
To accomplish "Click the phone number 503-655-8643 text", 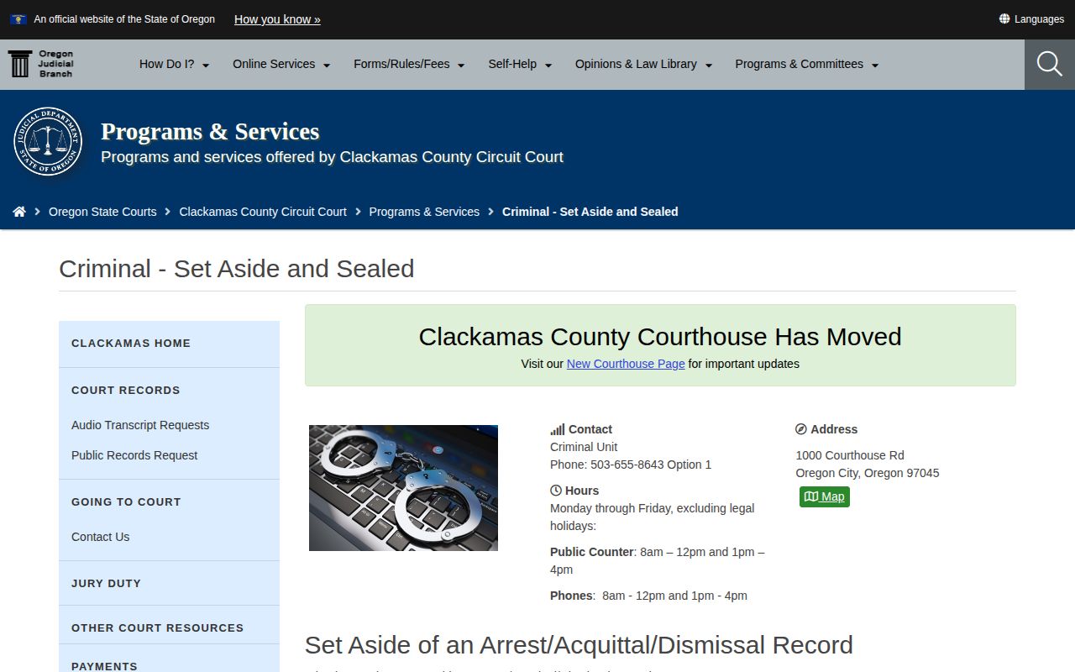I will tap(627, 465).
